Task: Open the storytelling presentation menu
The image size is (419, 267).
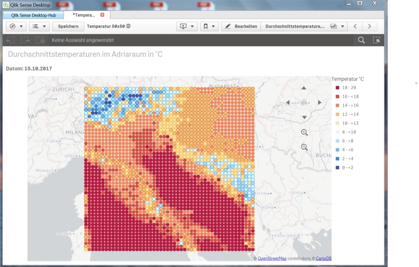Action: [x=187, y=26]
